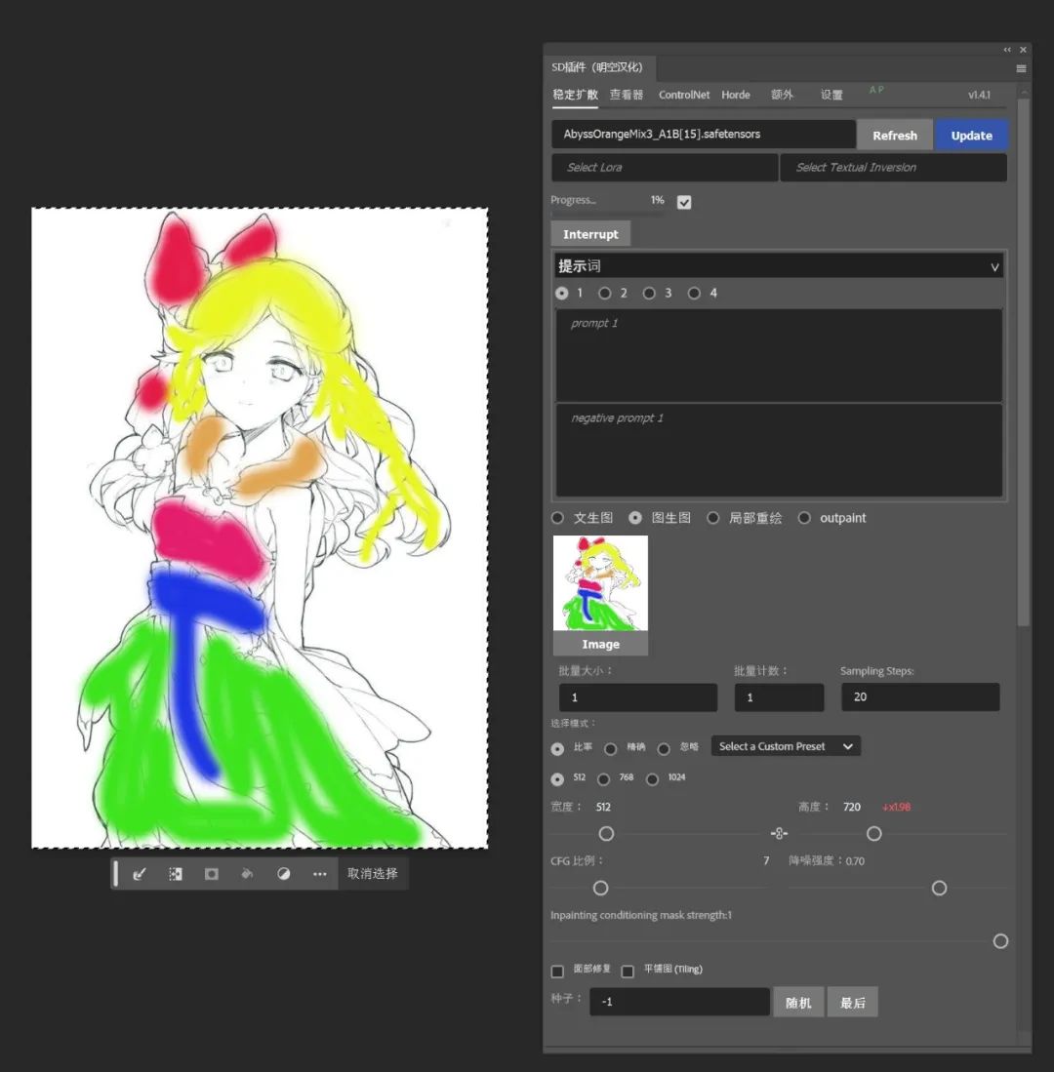The image size is (1054, 1072).
Task: Click the Refresh button
Action: pos(895,136)
